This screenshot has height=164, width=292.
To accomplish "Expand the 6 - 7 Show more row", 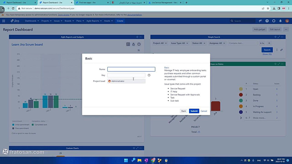I will [x=241, y=118].
